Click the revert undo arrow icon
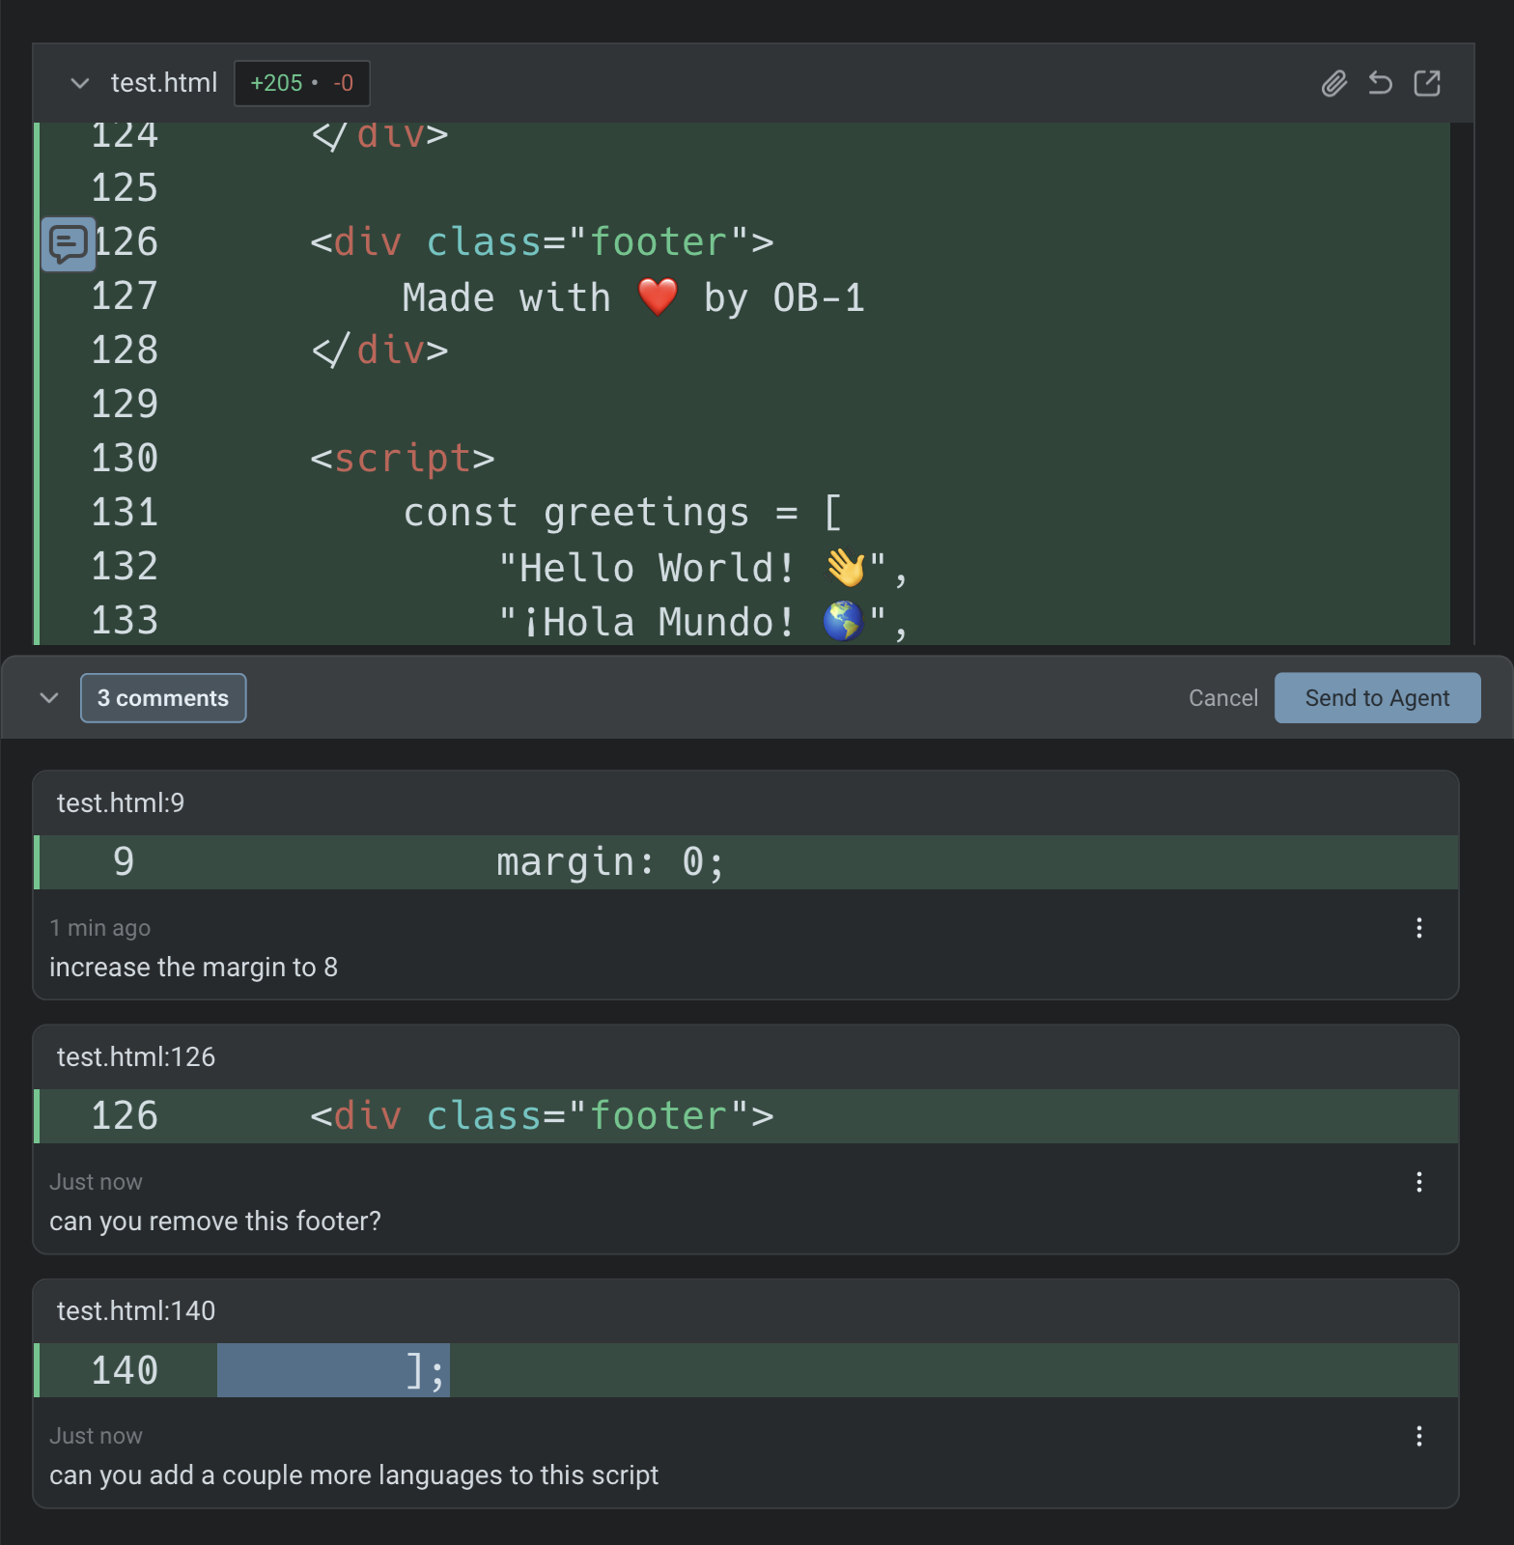 (1380, 84)
